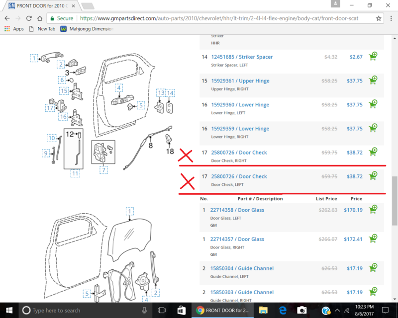The height and width of the screenshot is (318, 398).
Task: Open the 15929361 / Upper Hinge link
Action: tap(240, 80)
